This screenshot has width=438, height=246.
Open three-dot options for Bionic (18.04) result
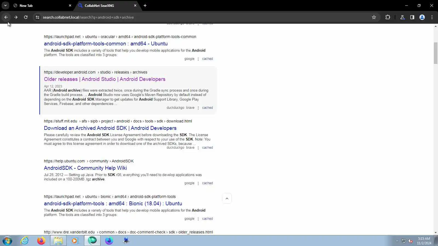198,219
